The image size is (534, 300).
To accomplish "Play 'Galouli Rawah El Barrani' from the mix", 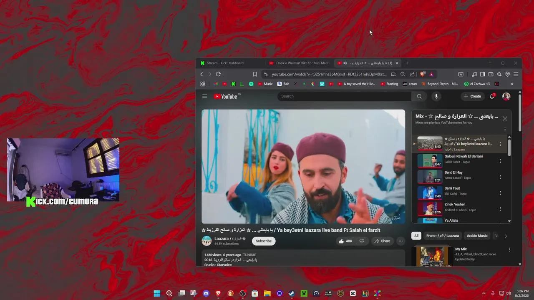I will pos(459,160).
